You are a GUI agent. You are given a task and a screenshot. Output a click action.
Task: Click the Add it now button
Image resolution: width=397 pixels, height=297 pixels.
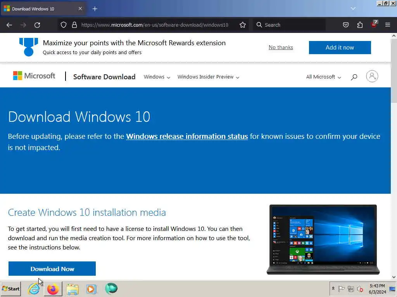pos(340,48)
